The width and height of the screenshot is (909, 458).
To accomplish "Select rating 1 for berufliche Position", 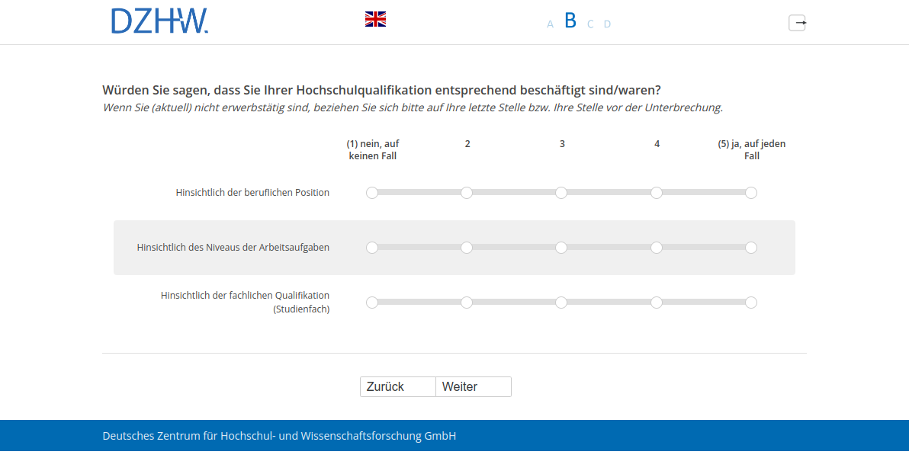I will 372,193.
